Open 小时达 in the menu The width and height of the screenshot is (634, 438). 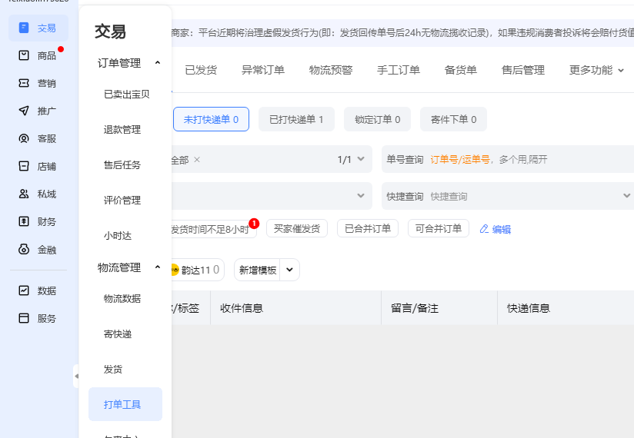(x=118, y=235)
